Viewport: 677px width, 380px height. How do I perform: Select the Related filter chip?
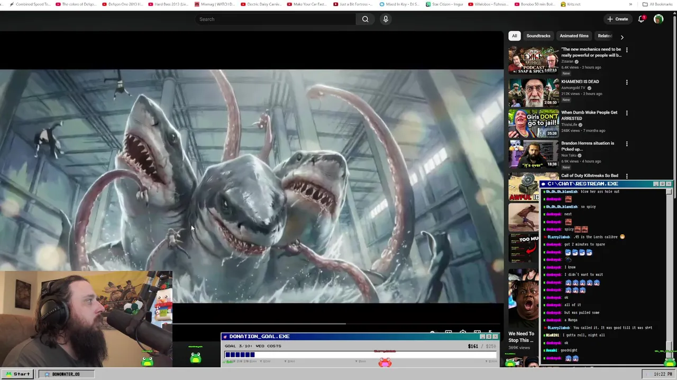605,36
